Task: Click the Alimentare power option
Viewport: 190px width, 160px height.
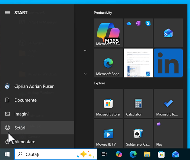Action: (25, 142)
